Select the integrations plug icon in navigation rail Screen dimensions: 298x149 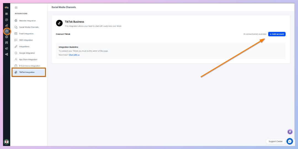point(7,31)
